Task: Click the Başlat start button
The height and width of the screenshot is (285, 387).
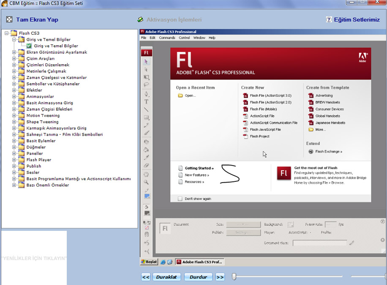Action: pos(149,262)
